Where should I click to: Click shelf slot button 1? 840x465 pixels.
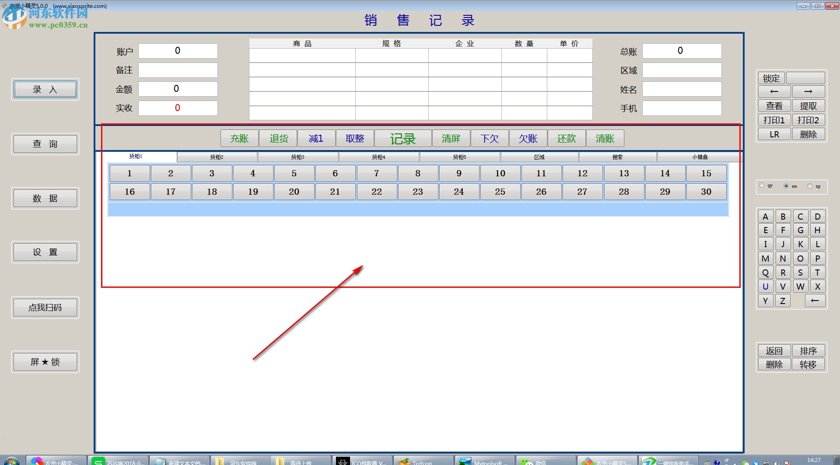[x=129, y=173]
